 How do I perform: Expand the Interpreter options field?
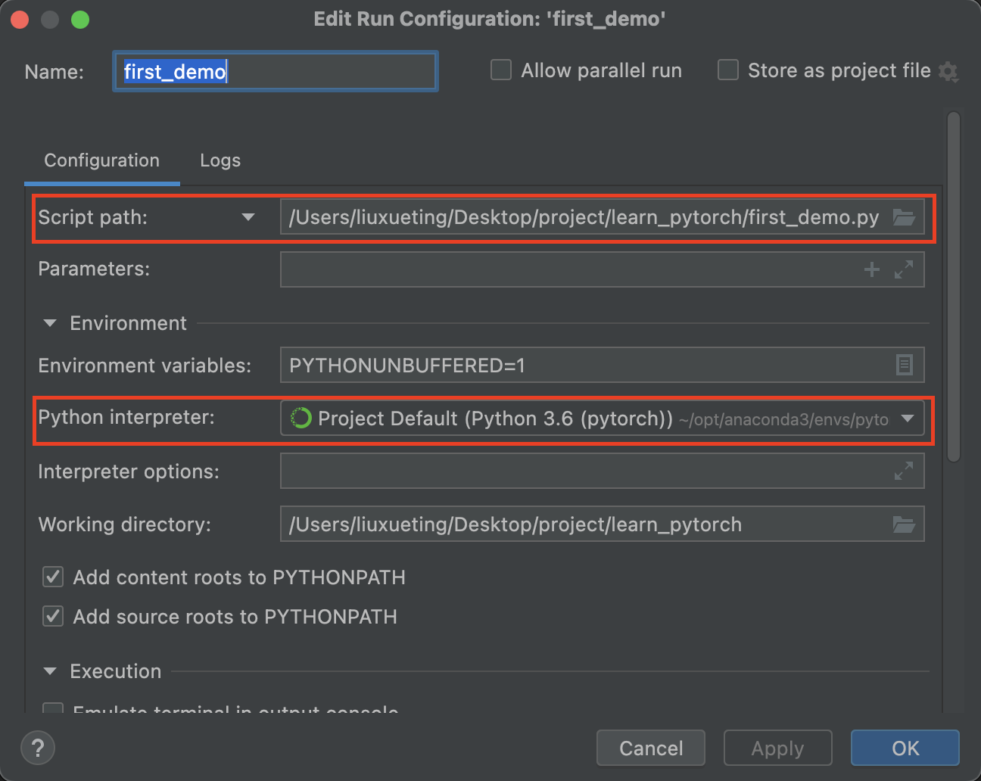click(x=904, y=471)
